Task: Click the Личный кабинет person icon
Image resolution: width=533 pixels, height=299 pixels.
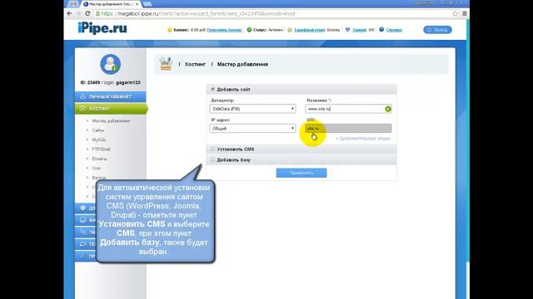Action: tap(82, 96)
